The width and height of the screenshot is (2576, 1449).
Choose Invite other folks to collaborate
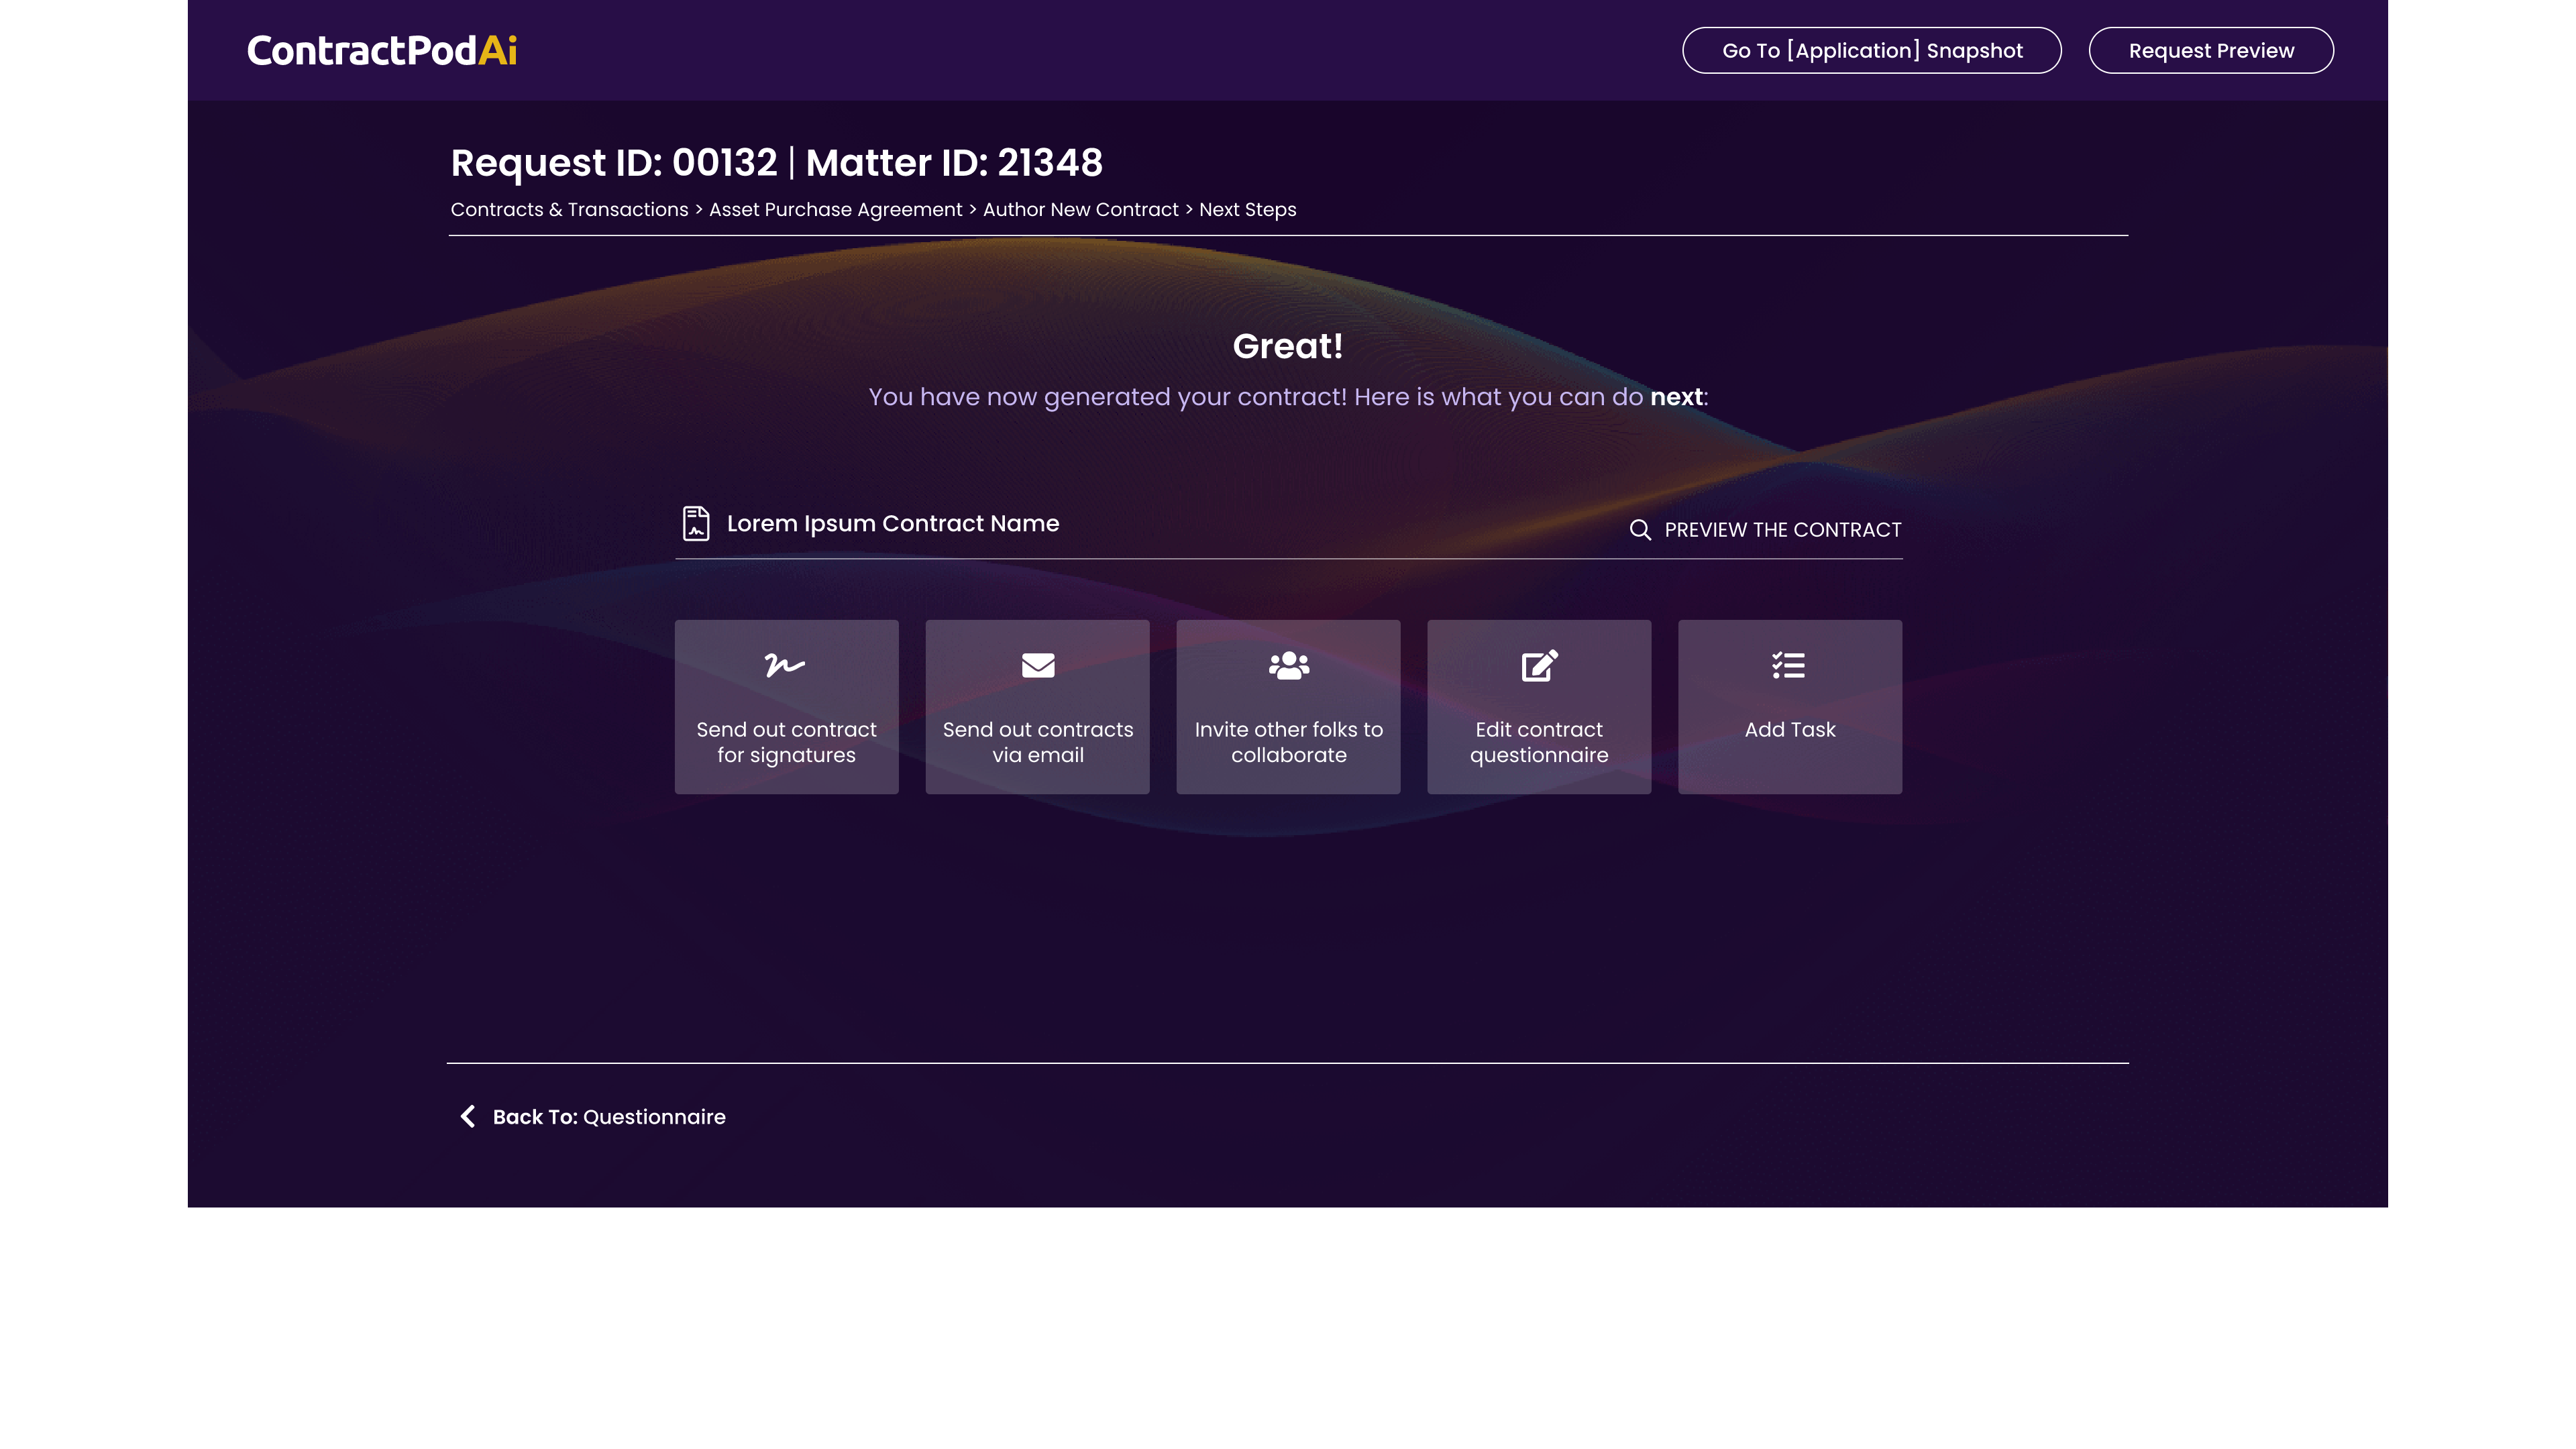tap(1288, 706)
